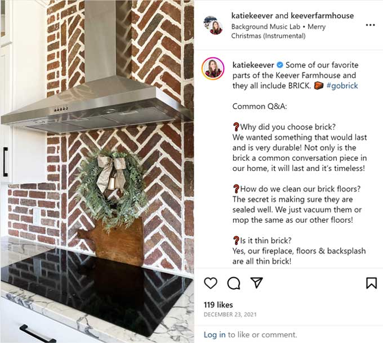Viewport: 383px width, 343px height.
Task: Share post via paper plane icon
Action: tap(256, 282)
